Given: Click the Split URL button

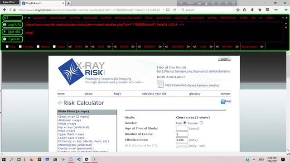Looking at the screenshot, I should 12,32.
